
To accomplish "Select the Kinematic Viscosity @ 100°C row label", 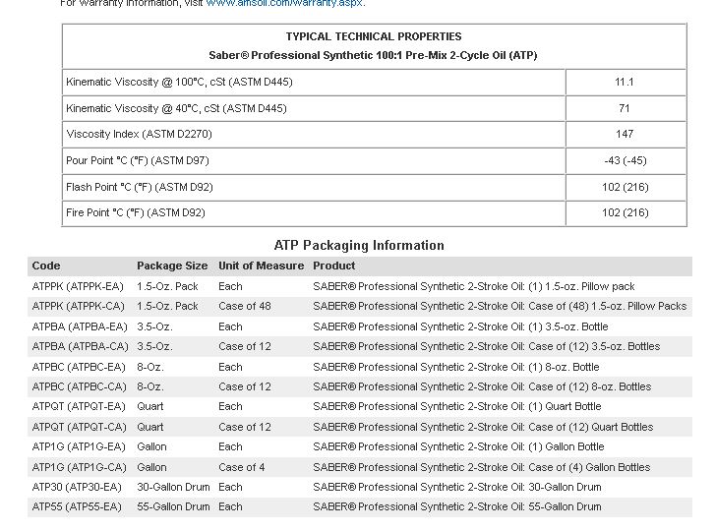I will 179,82.
